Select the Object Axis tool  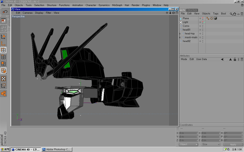3,43
